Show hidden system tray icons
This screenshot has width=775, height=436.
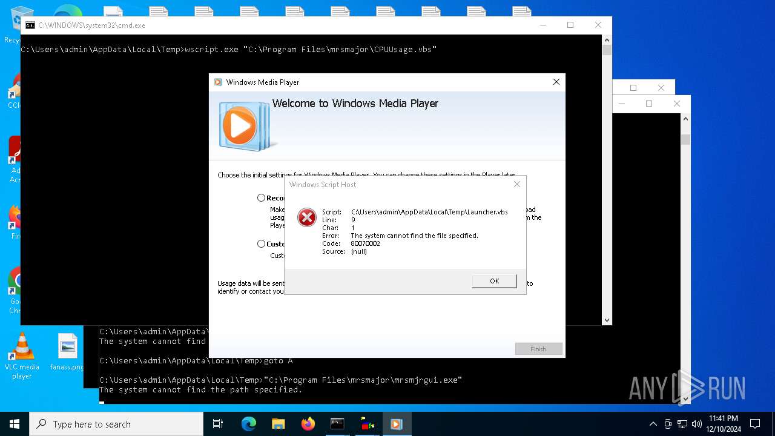pos(653,424)
